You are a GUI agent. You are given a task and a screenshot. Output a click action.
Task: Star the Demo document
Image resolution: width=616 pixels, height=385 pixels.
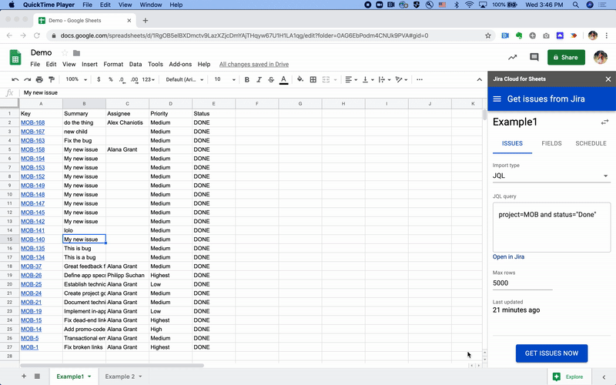[65, 52]
